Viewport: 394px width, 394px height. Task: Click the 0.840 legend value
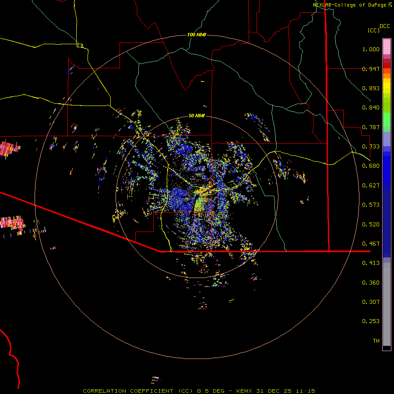click(371, 108)
